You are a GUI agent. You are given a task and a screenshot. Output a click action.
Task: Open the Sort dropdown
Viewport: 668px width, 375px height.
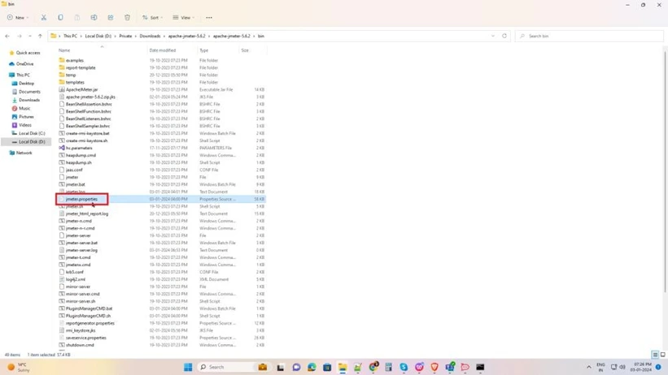pos(152,17)
